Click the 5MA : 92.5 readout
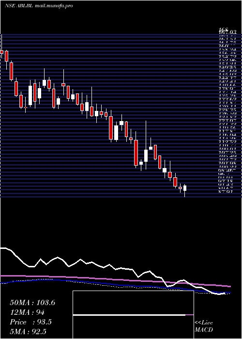 [28, 331]
